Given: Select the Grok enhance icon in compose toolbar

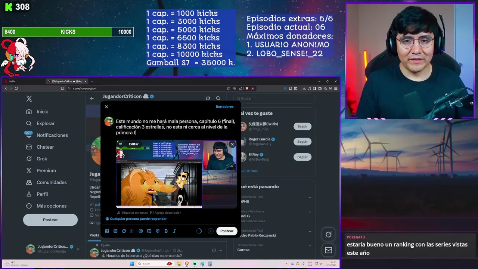Looking at the screenshot, I should tap(124, 231).
